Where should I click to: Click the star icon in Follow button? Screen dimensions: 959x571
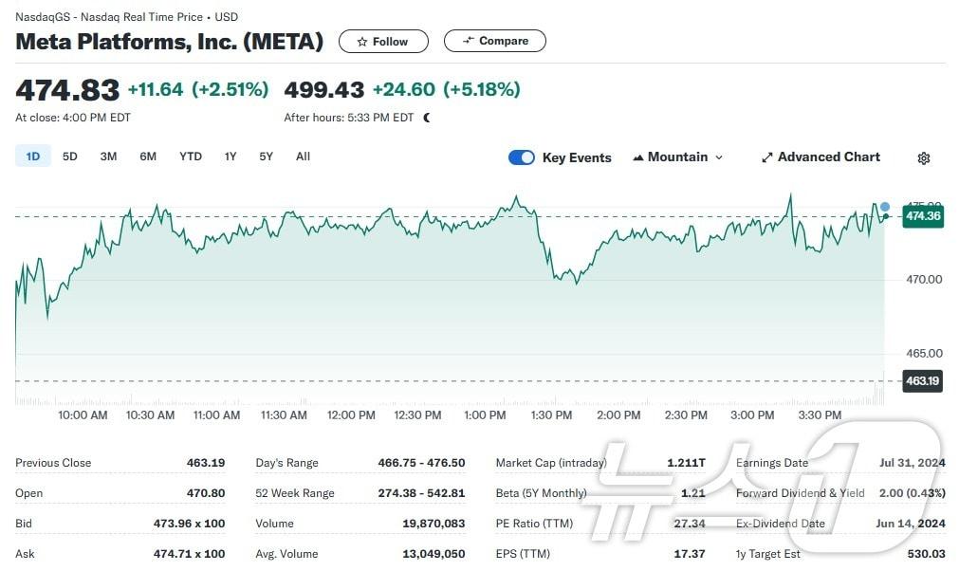361,42
